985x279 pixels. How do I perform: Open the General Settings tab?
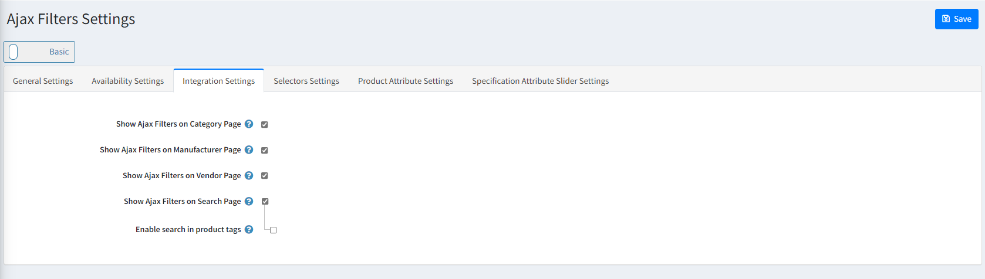point(43,81)
